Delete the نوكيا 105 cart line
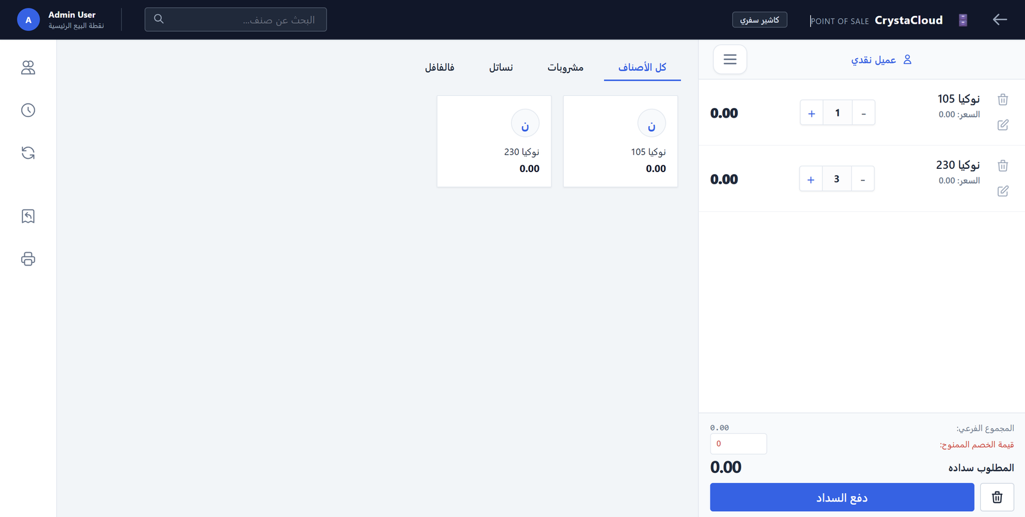The image size is (1025, 517). tap(1003, 99)
